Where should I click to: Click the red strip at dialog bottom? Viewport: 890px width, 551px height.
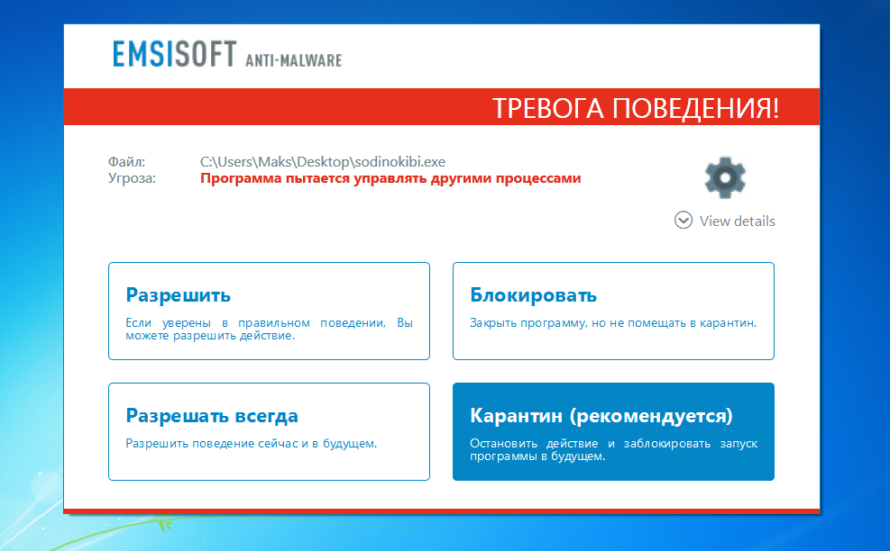pyautogui.click(x=442, y=510)
